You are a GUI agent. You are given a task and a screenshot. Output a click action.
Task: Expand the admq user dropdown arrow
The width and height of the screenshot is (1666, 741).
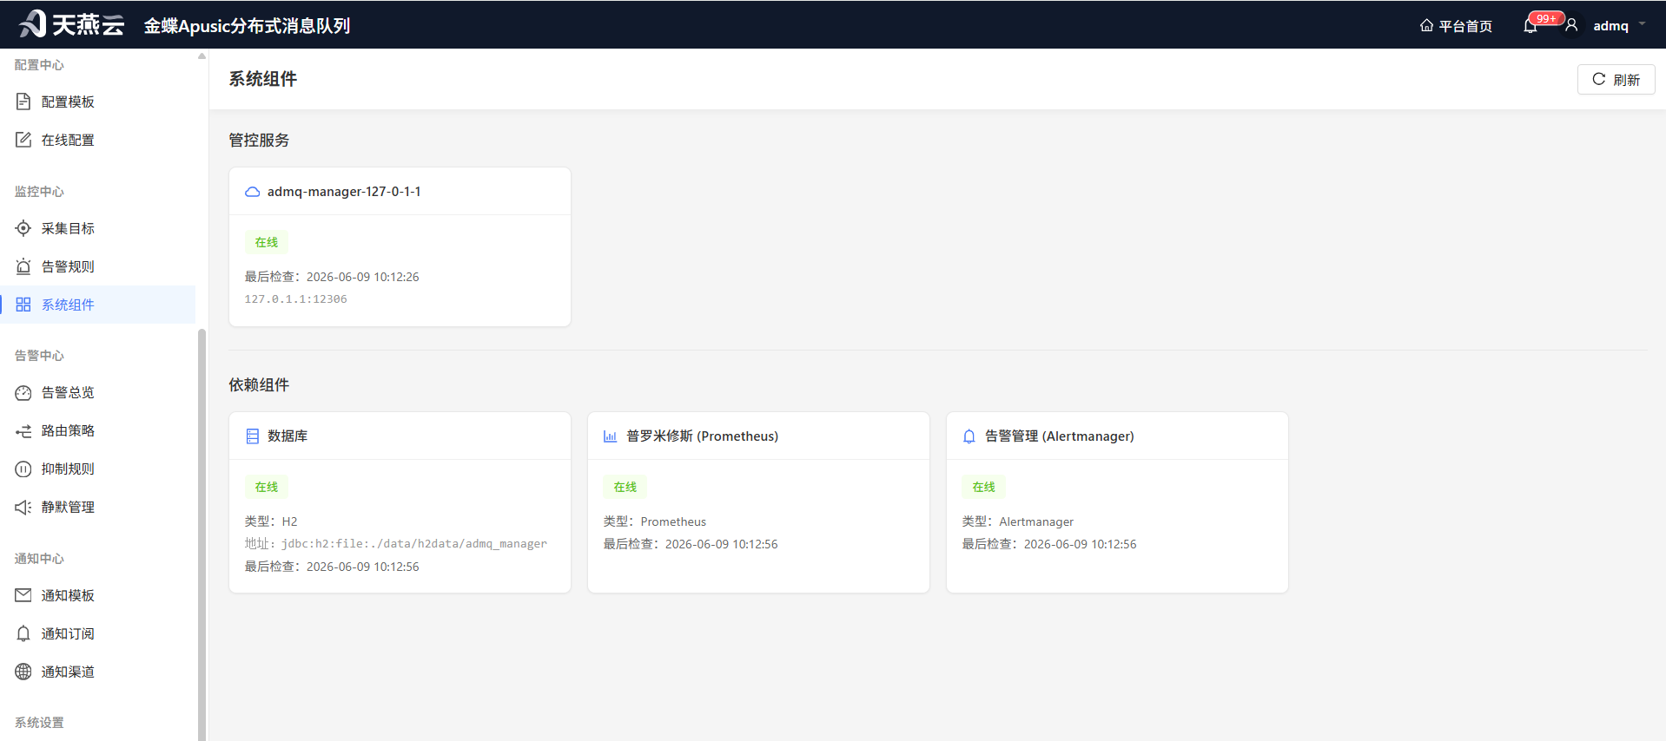click(1642, 24)
